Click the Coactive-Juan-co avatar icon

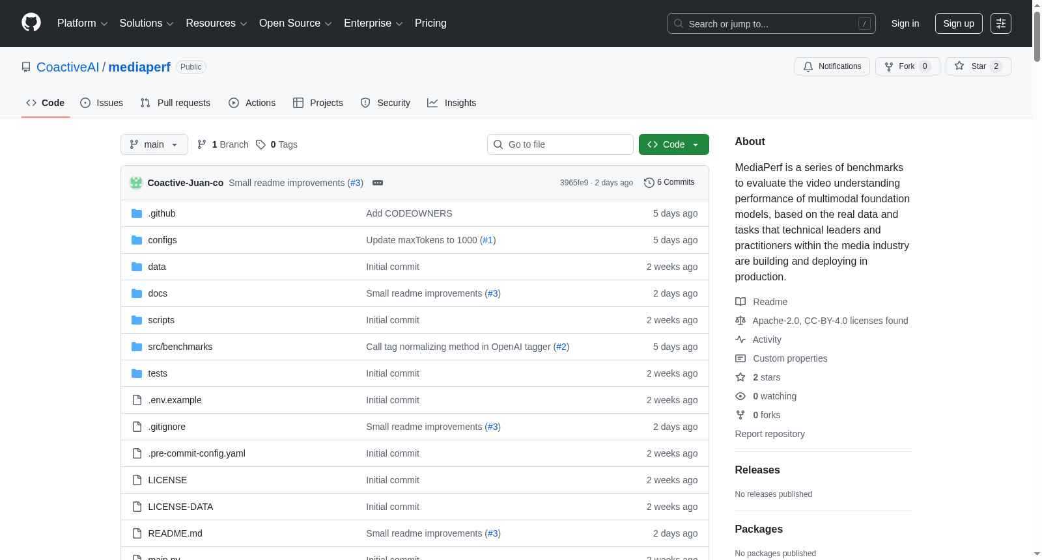click(136, 183)
